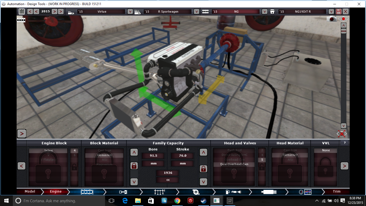366x206 pixels.
Task: Select 5 valves per cylinder
Action: pos(262,160)
